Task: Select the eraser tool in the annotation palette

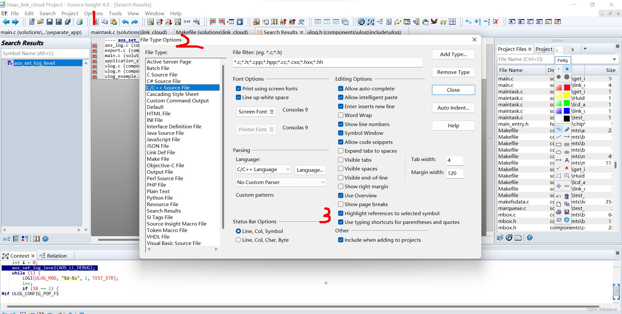Action: pos(567,129)
